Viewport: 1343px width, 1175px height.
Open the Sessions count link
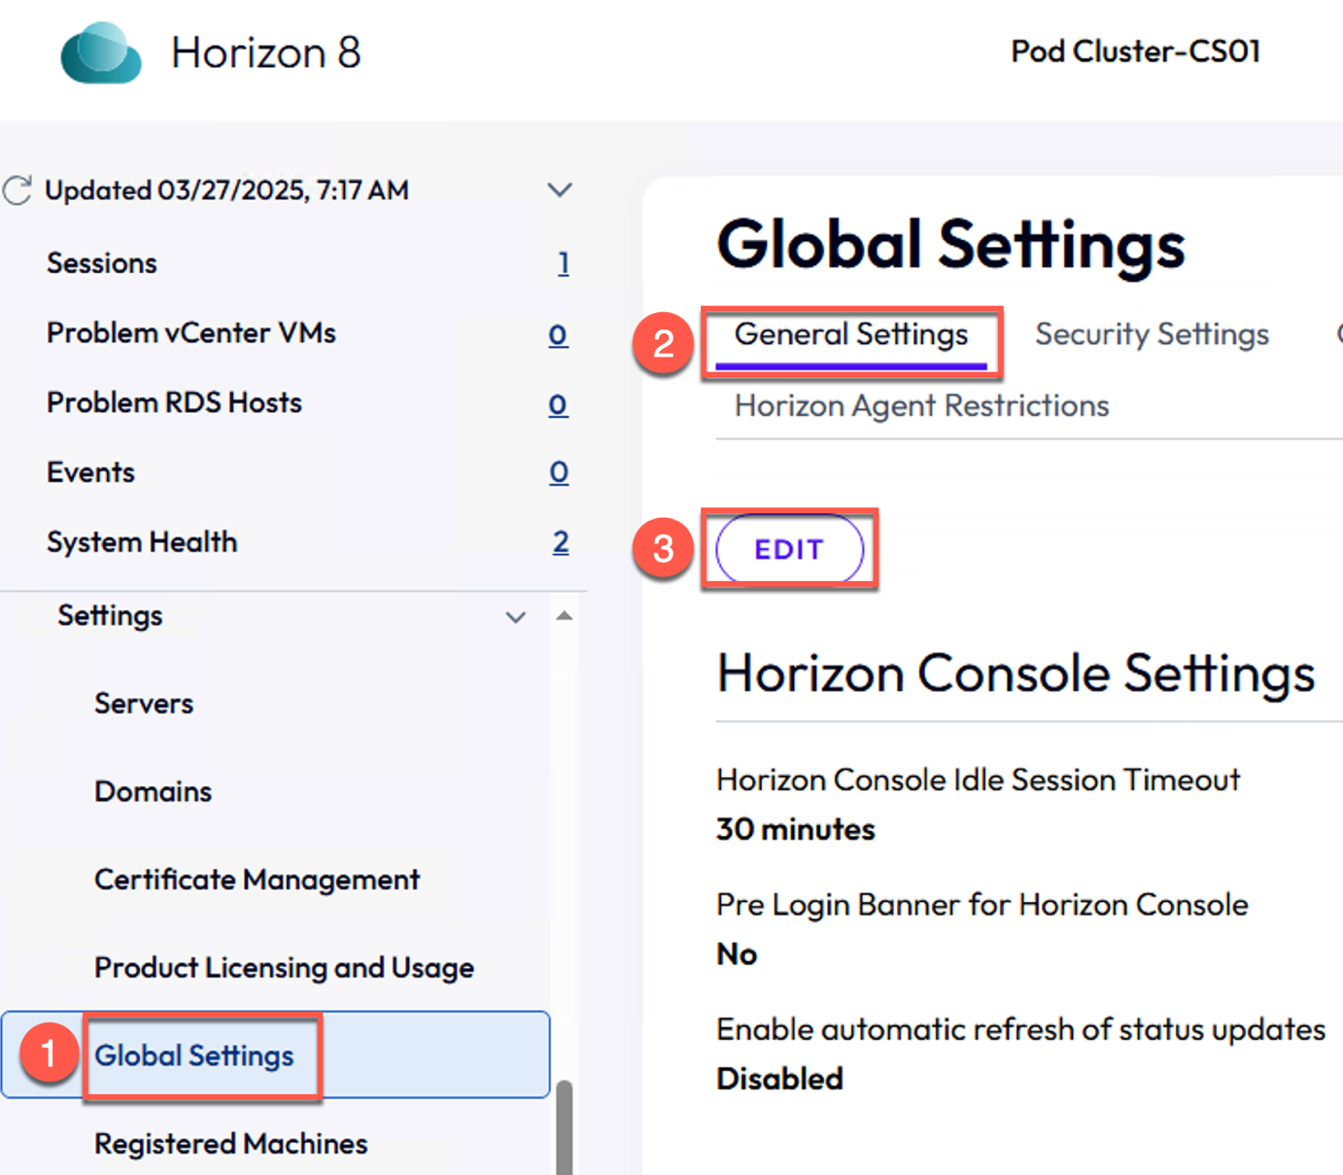coord(564,263)
